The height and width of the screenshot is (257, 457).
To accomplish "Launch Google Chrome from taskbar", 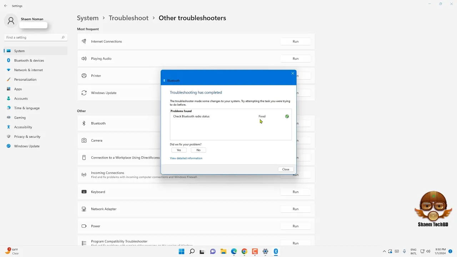I will [x=244, y=251].
